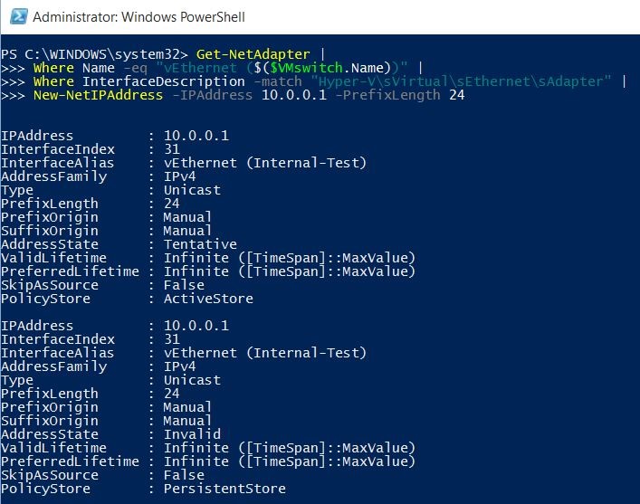Click the first ValidLifetime Infinite value

click(289, 258)
